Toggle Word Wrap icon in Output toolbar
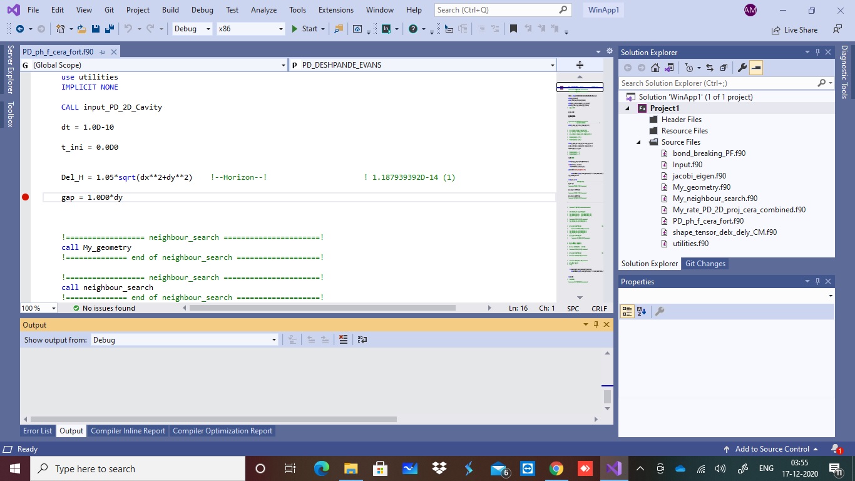This screenshot has height=481, width=855. [362, 339]
